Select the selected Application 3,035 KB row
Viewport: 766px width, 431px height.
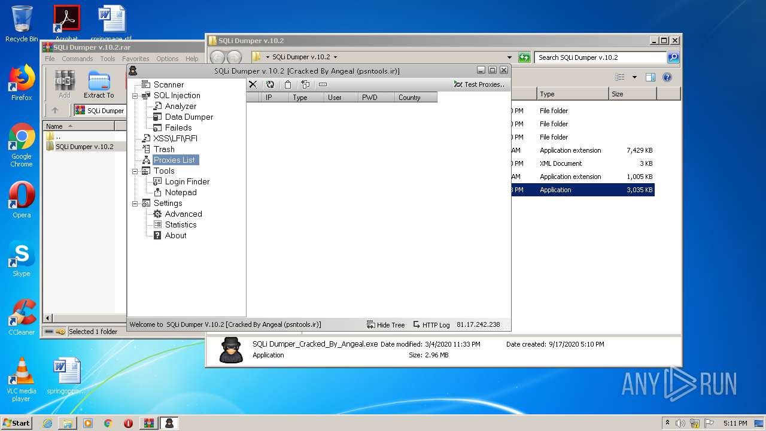583,190
